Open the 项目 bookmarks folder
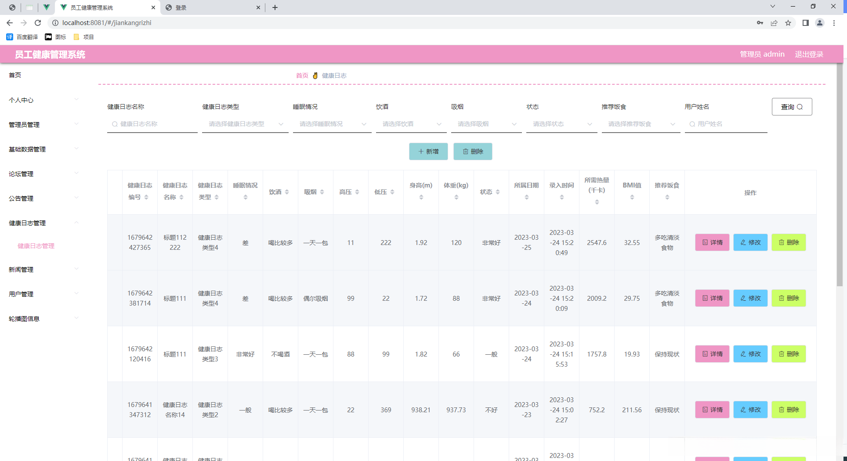847x461 pixels. click(84, 37)
